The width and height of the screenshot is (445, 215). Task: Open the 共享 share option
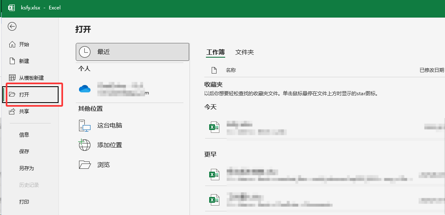[x=24, y=112]
